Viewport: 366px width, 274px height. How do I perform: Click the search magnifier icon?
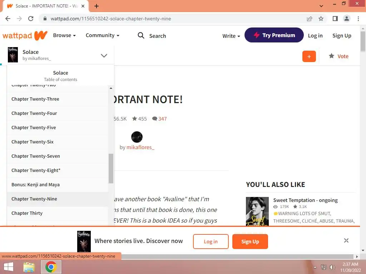tap(141, 35)
